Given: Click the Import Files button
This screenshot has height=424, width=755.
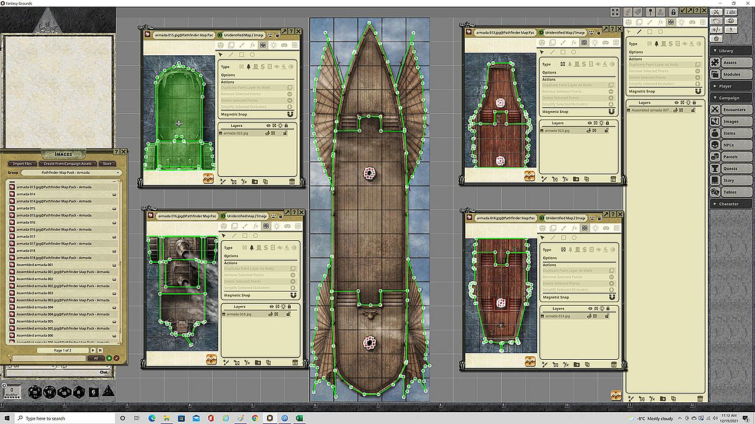Looking at the screenshot, I should [22, 164].
